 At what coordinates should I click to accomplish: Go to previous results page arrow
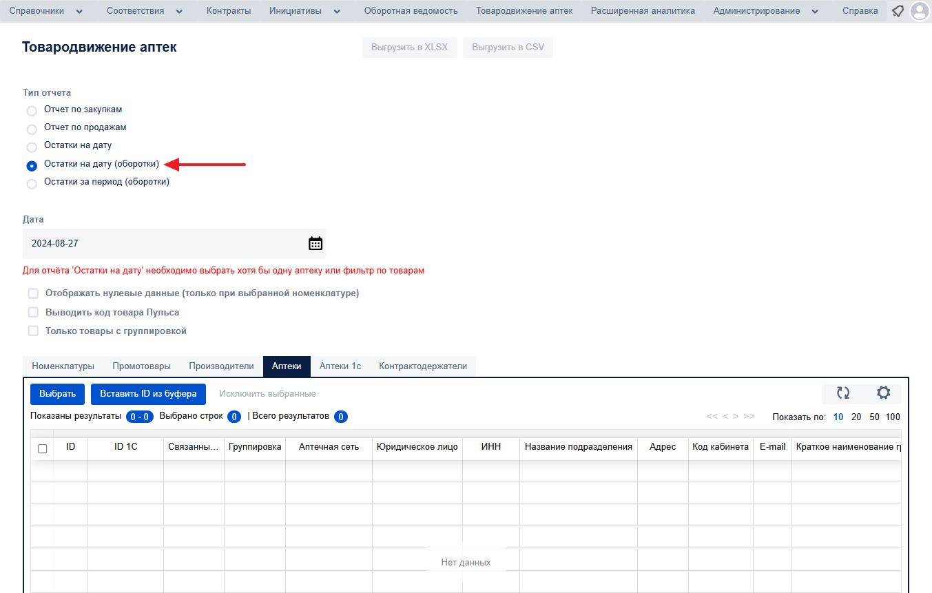coord(725,417)
